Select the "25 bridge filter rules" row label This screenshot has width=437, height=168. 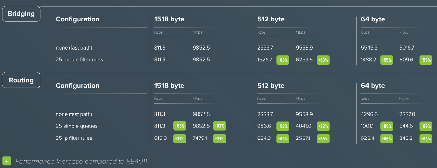pos(79,60)
